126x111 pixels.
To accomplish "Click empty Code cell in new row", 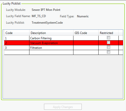I will (17, 53).
